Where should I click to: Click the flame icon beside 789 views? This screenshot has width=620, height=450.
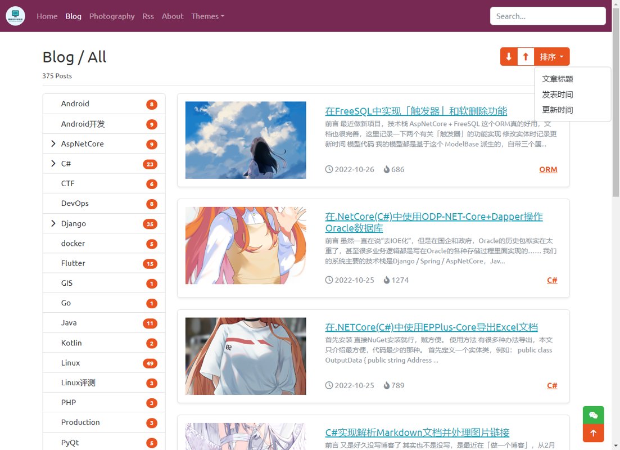387,385
